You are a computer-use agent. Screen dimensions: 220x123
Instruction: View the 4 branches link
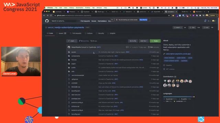tap(84, 41)
